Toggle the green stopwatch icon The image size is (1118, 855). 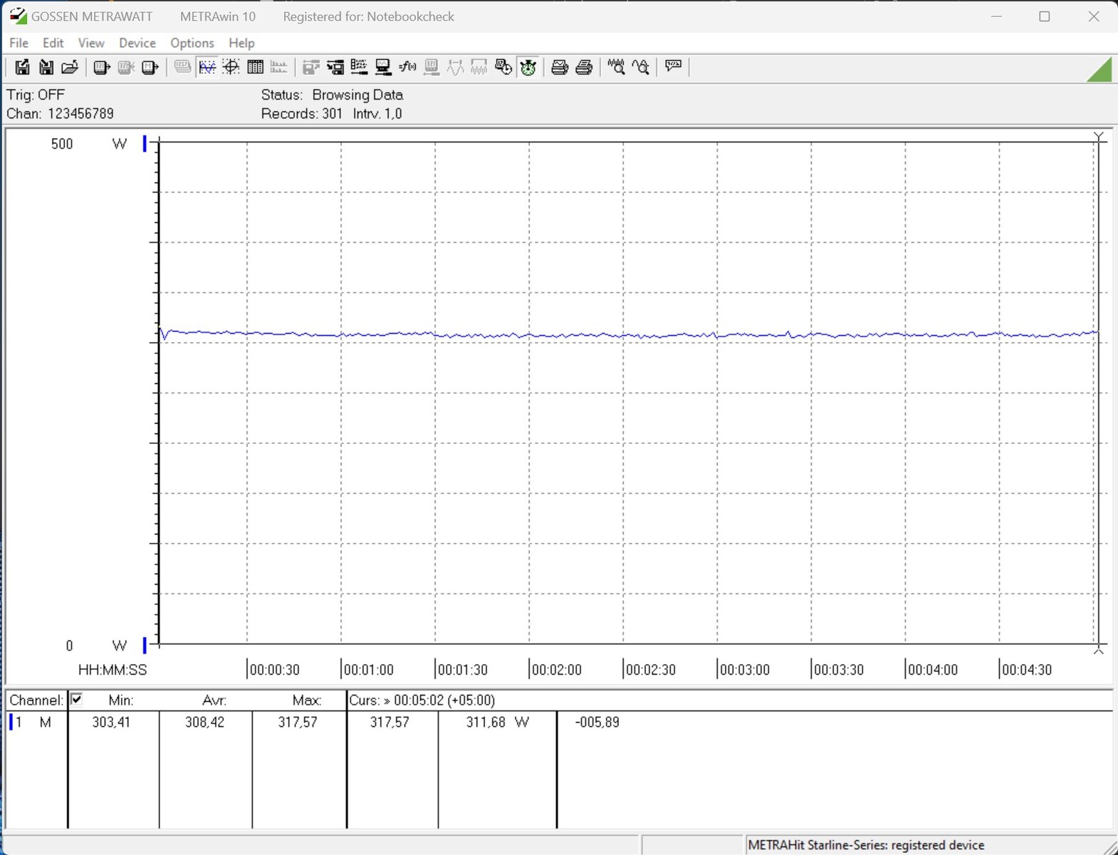[528, 67]
